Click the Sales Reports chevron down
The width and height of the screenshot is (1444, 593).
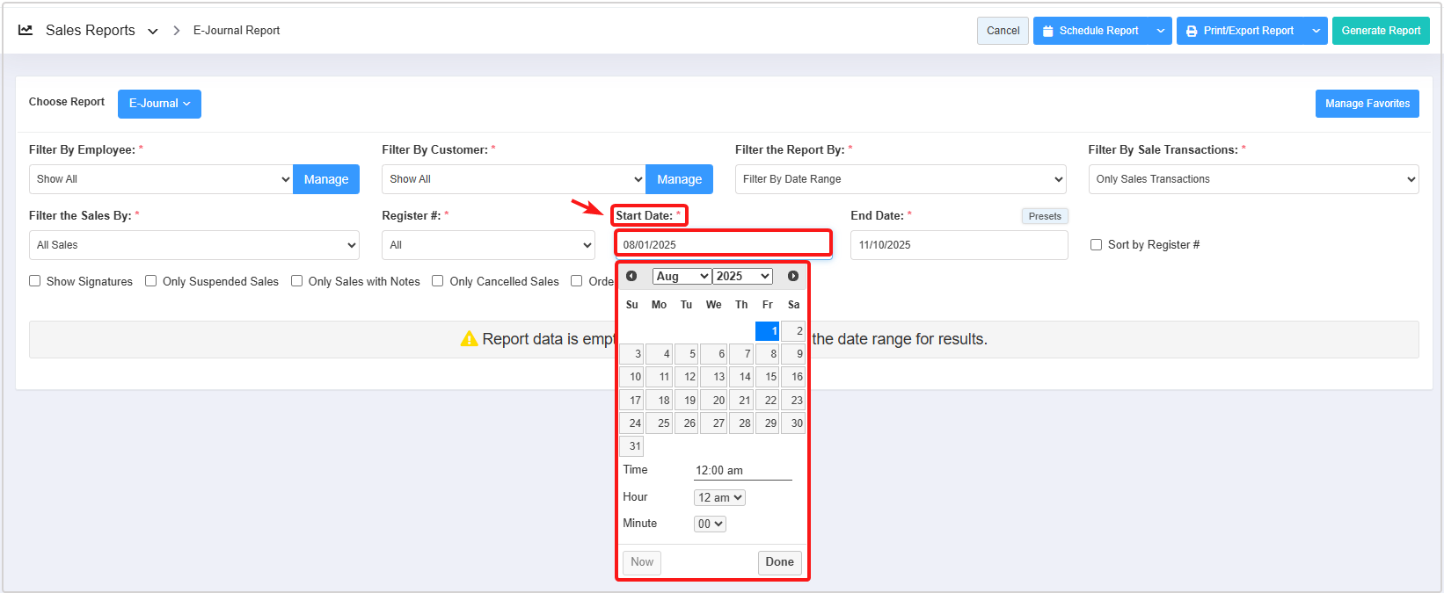coord(153,31)
